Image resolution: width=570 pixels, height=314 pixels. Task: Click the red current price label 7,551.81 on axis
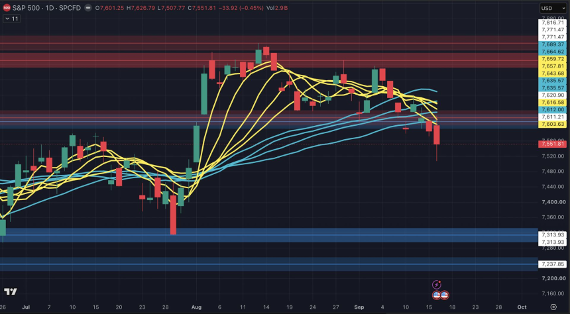pyautogui.click(x=552, y=144)
